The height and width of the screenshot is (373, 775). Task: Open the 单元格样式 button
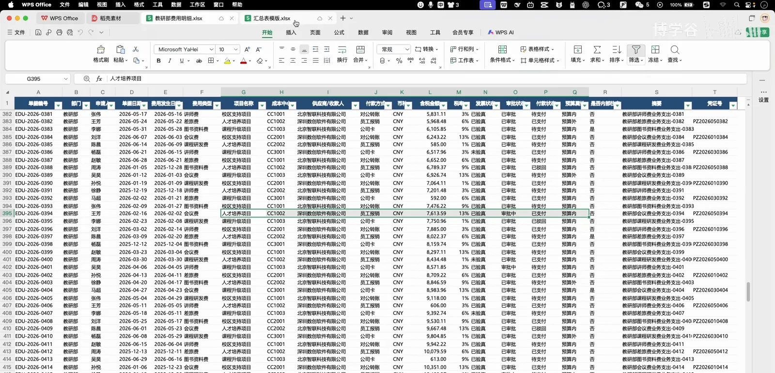[x=540, y=61]
